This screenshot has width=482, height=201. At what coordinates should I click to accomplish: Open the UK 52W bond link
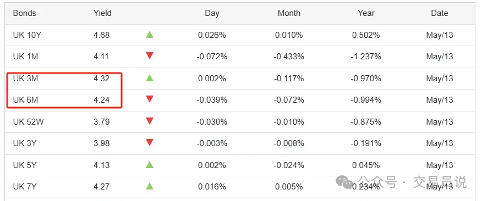(x=28, y=122)
